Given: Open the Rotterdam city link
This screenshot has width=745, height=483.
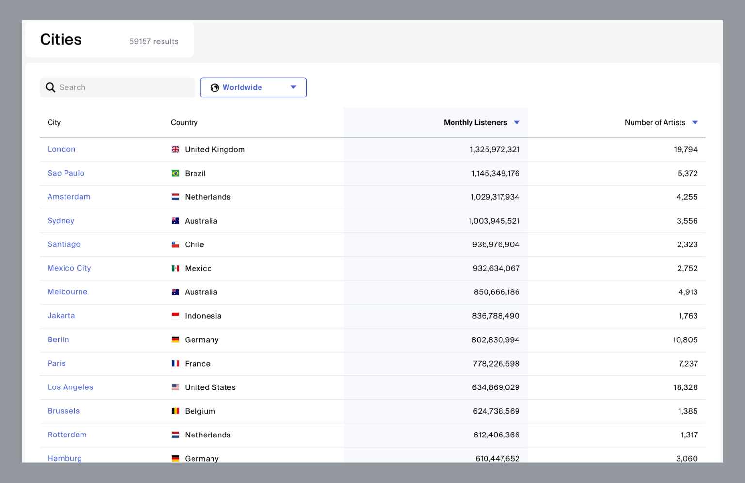Looking at the screenshot, I should click(67, 435).
